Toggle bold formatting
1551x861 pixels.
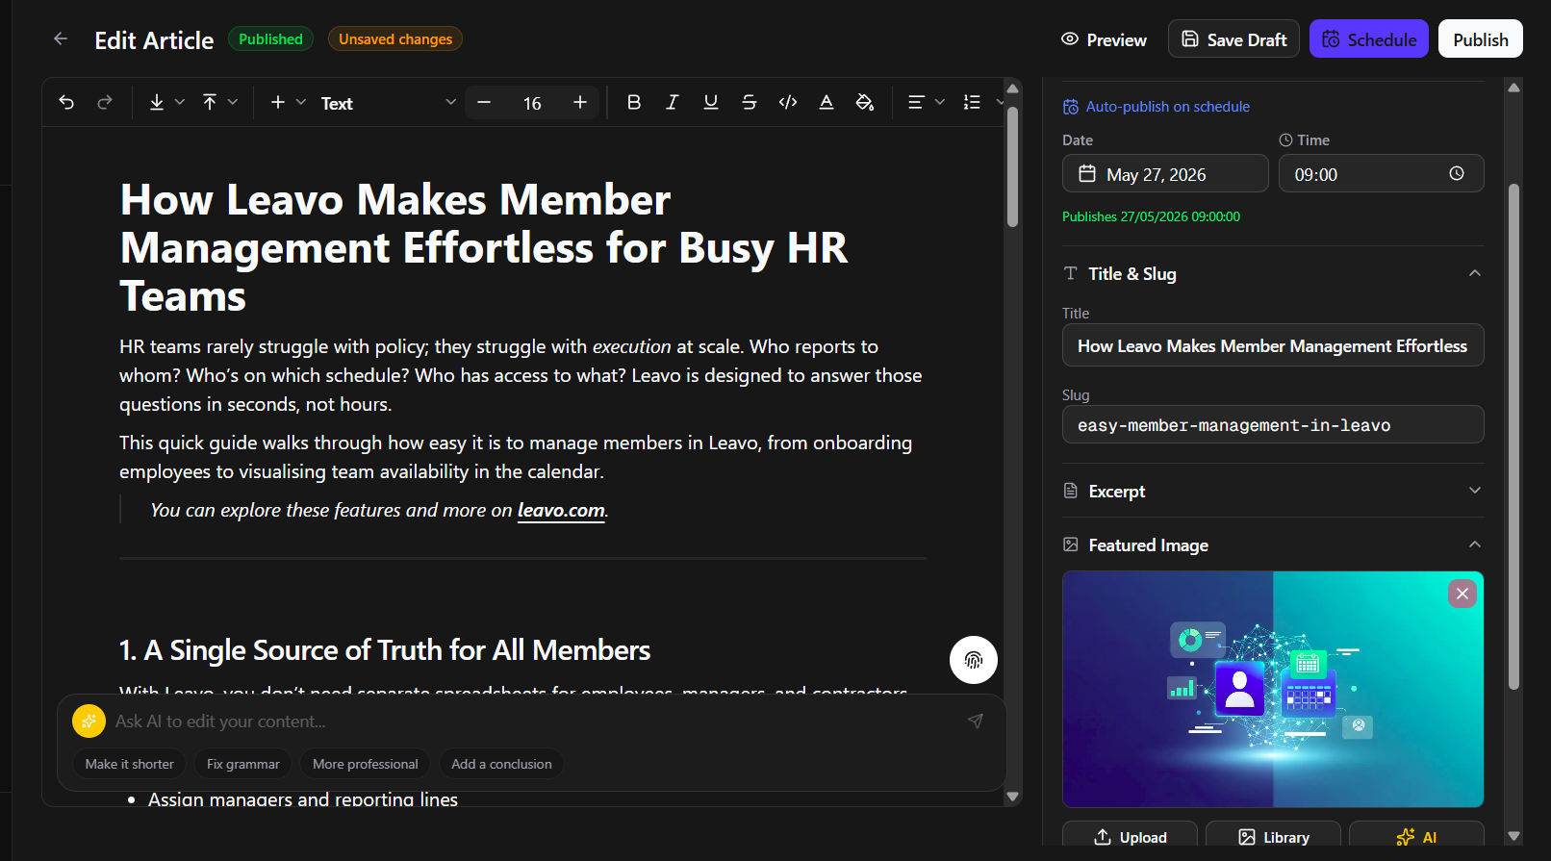coord(633,102)
